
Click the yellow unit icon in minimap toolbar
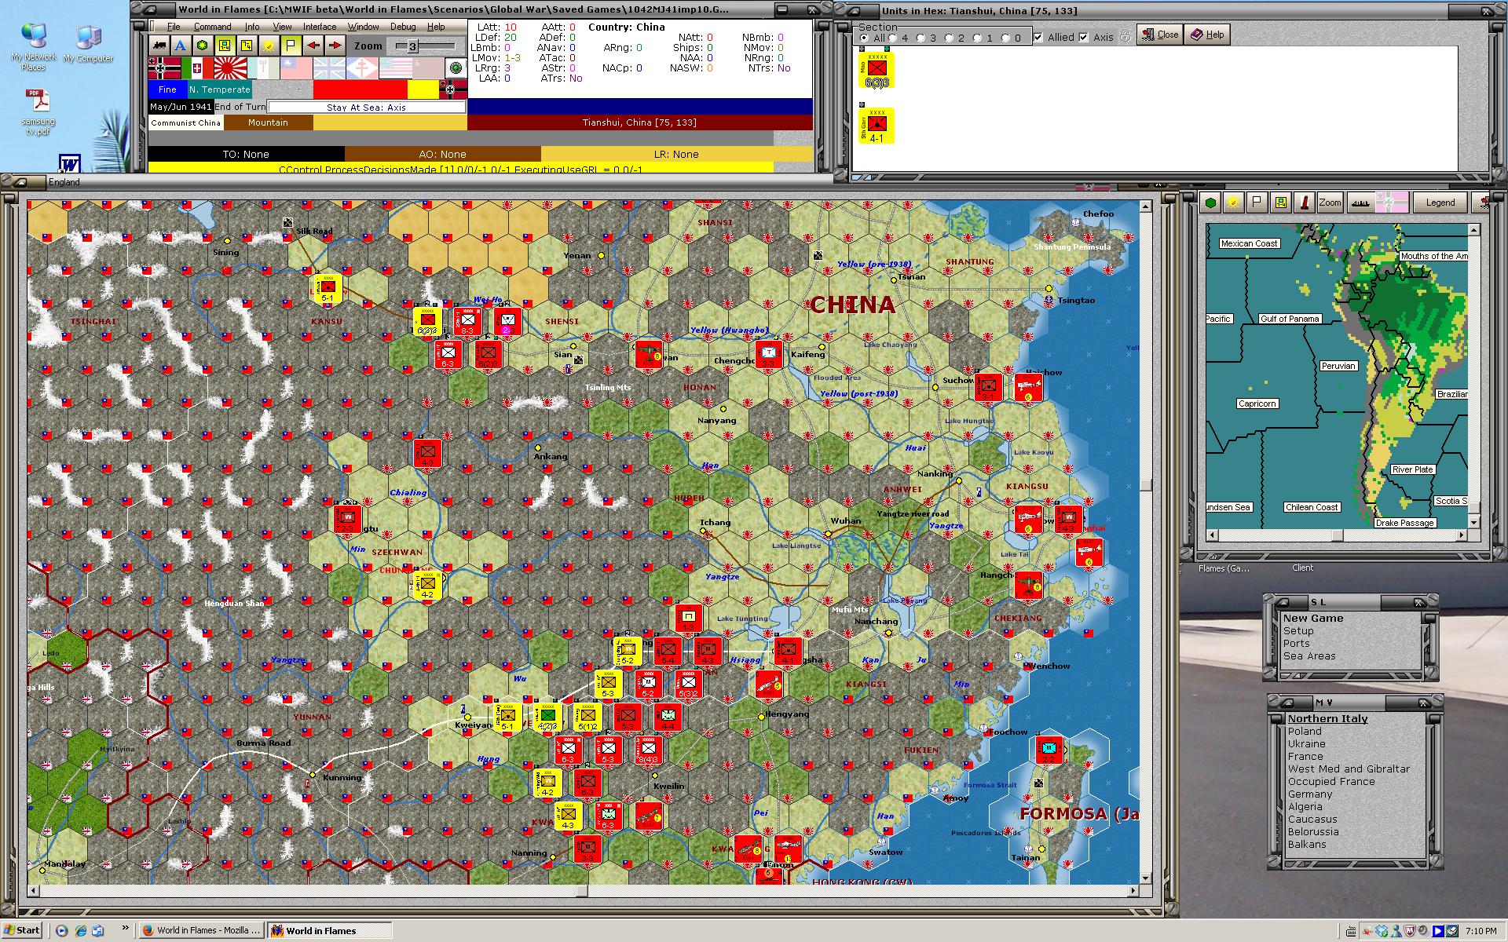1281,203
